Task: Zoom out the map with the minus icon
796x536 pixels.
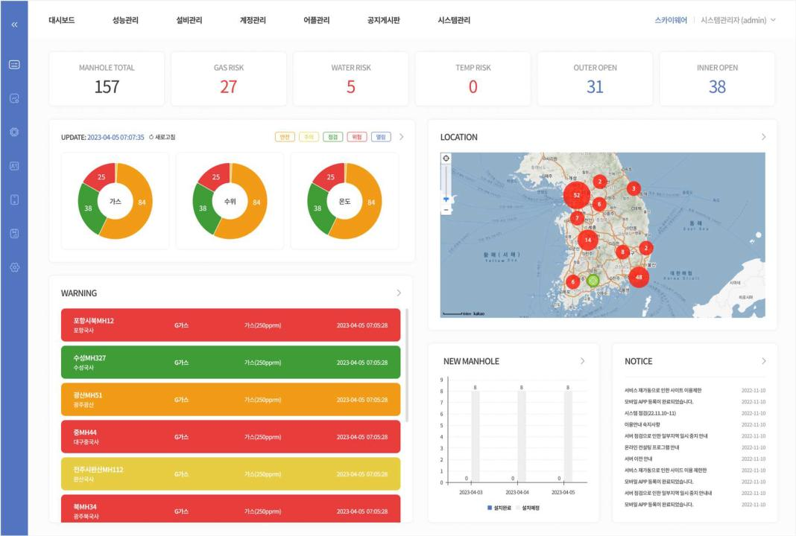Action: click(x=446, y=210)
